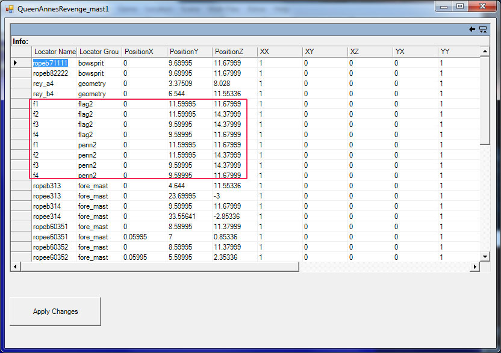
Task: Click the bowsprit group cell for ropeb71111
Action: click(99, 63)
